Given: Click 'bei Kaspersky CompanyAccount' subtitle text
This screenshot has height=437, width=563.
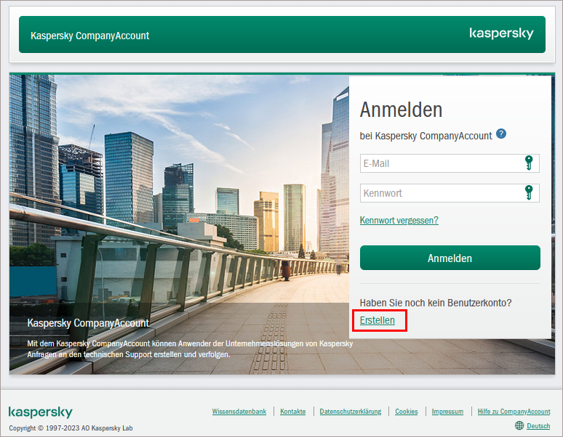Looking at the screenshot, I should pos(426,136).
